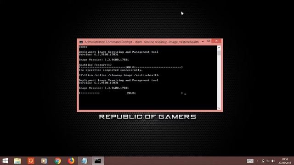Open the Command Prompt system menu icon

81,42
